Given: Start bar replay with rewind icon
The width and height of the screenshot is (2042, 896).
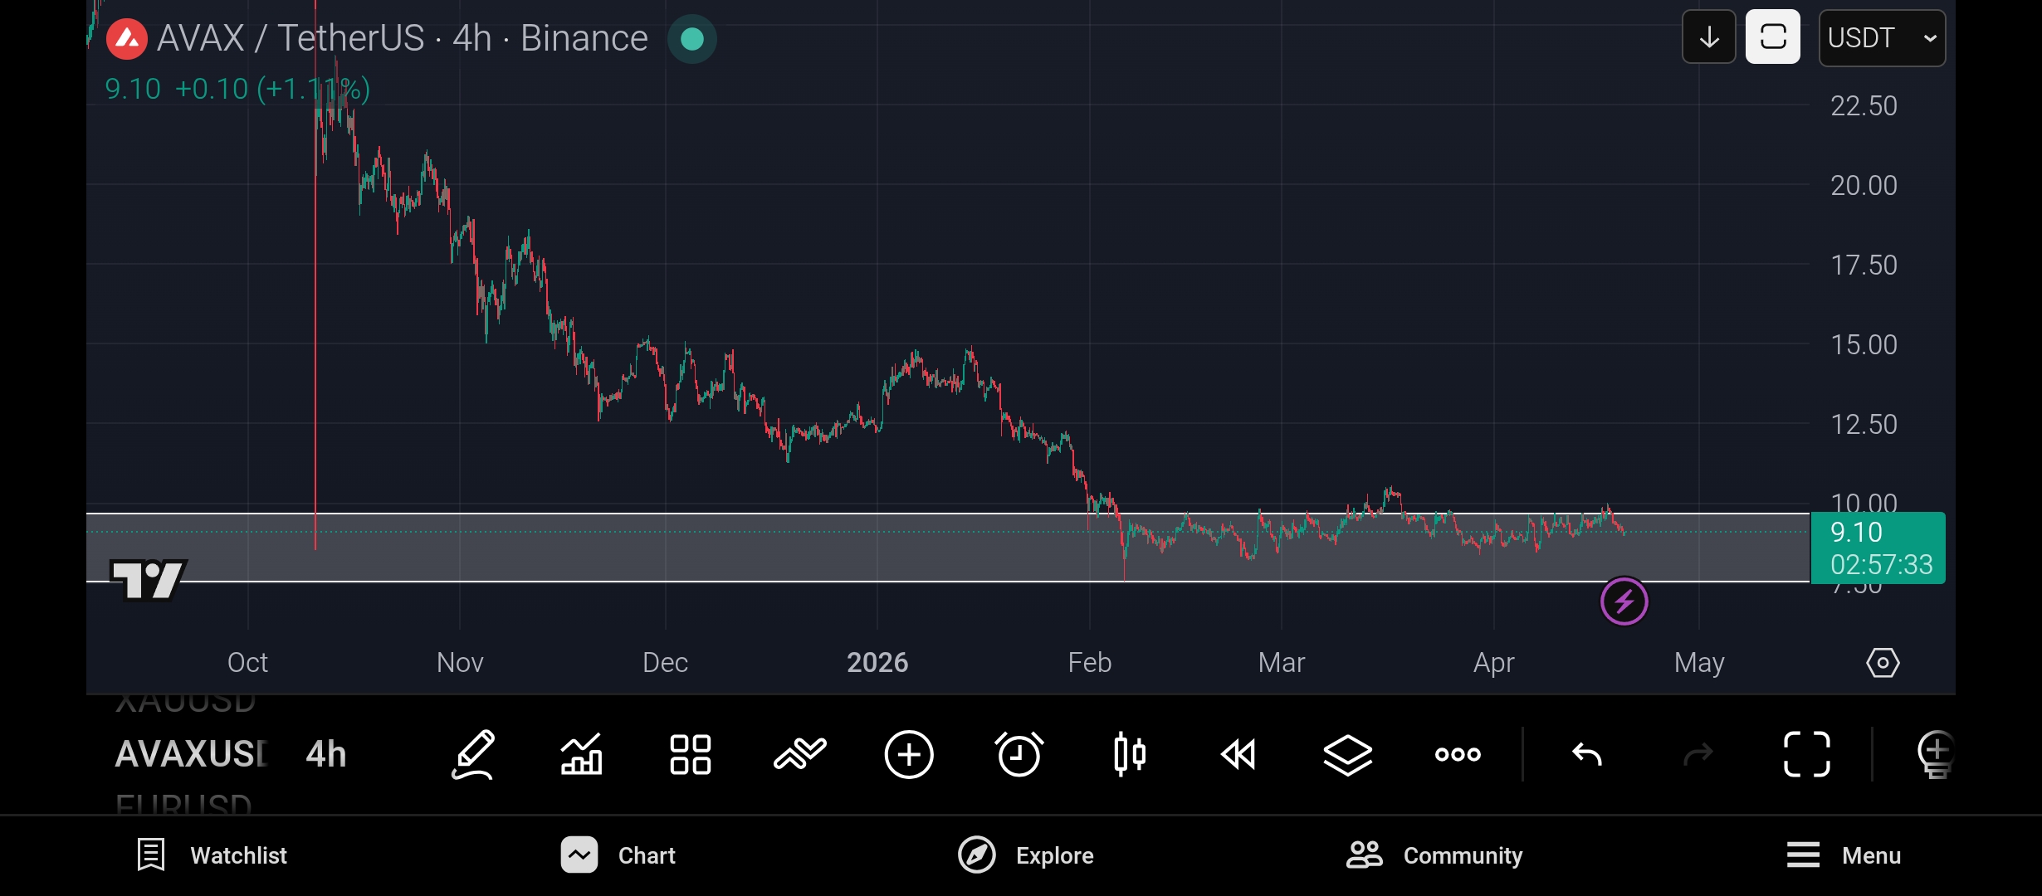Looking at the screenshot, I should click(1238, 754).
